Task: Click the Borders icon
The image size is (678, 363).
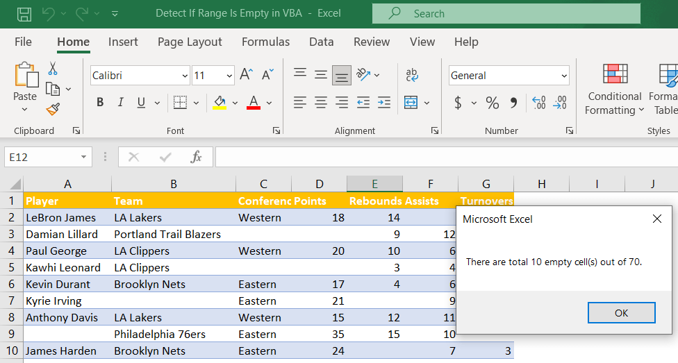Action: point(180,103)
